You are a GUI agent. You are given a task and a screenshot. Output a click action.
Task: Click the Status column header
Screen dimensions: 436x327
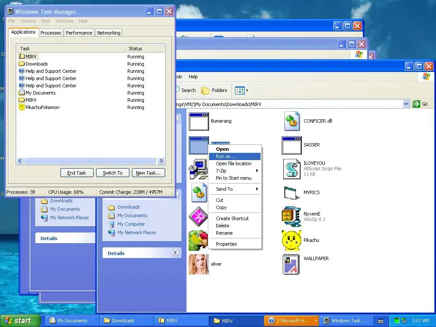(x=145, y=49)
